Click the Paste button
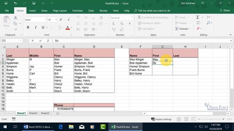234x131 pixels. coord(7,21)
